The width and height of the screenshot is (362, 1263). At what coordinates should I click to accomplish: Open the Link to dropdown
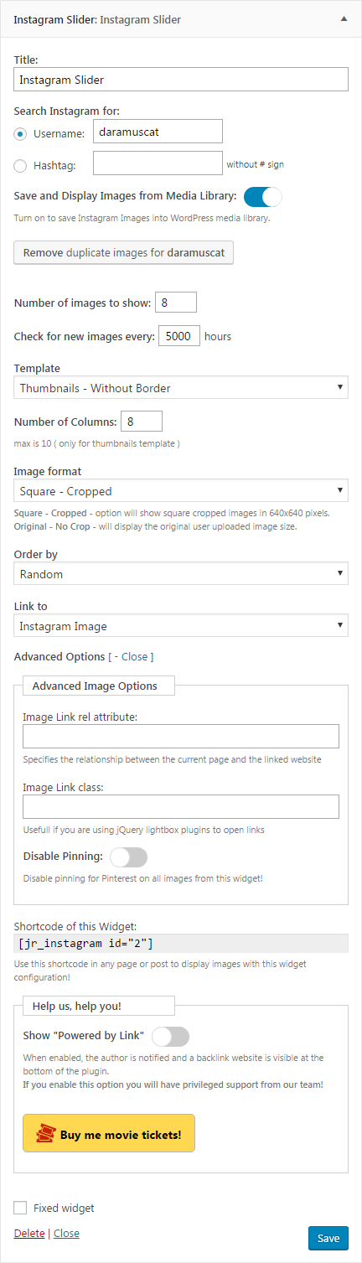[x=181, y=625]
